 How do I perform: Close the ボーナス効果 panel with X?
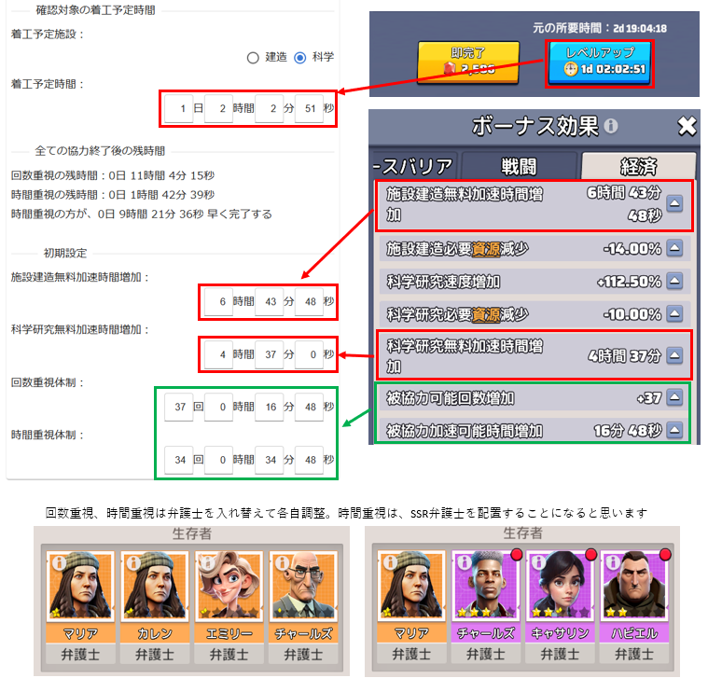pos(687,126)
